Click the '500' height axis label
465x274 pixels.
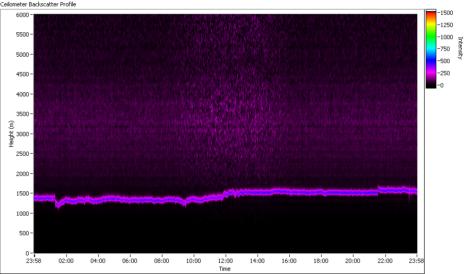(x=24, y=233)
